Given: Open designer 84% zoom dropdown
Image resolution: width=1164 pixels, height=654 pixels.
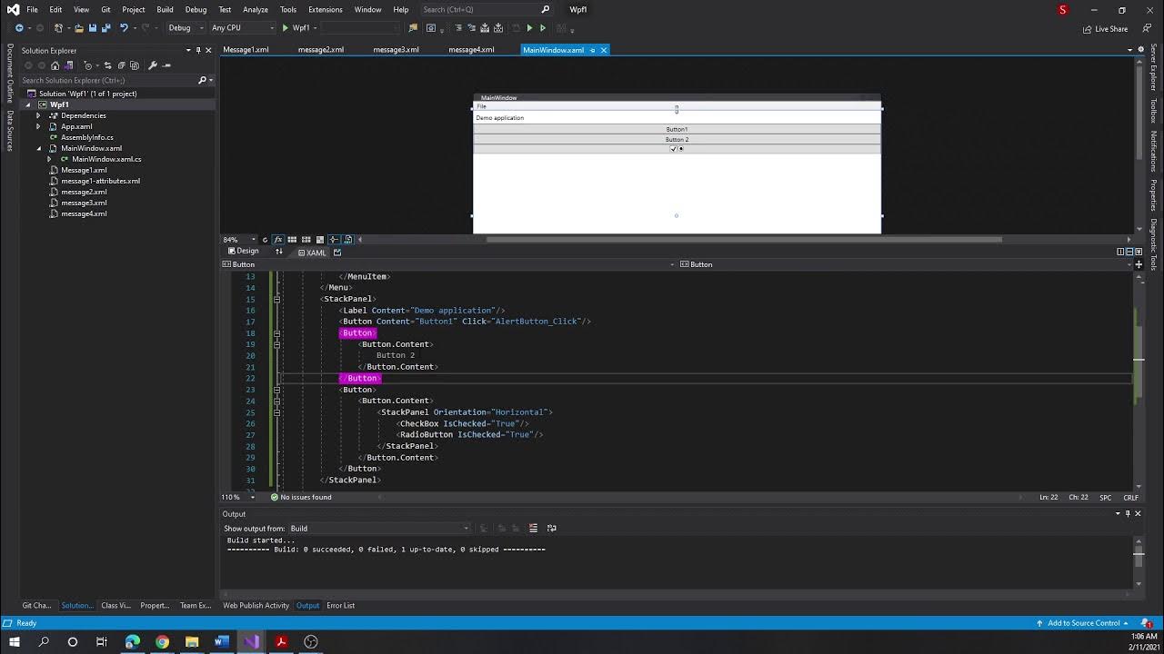Looking at the screenshot, I should (240, 240).
